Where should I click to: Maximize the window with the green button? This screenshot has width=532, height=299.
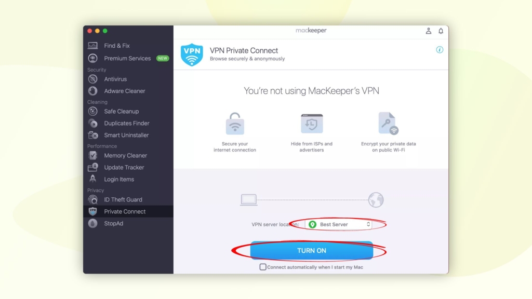click(x=105, y=31)
